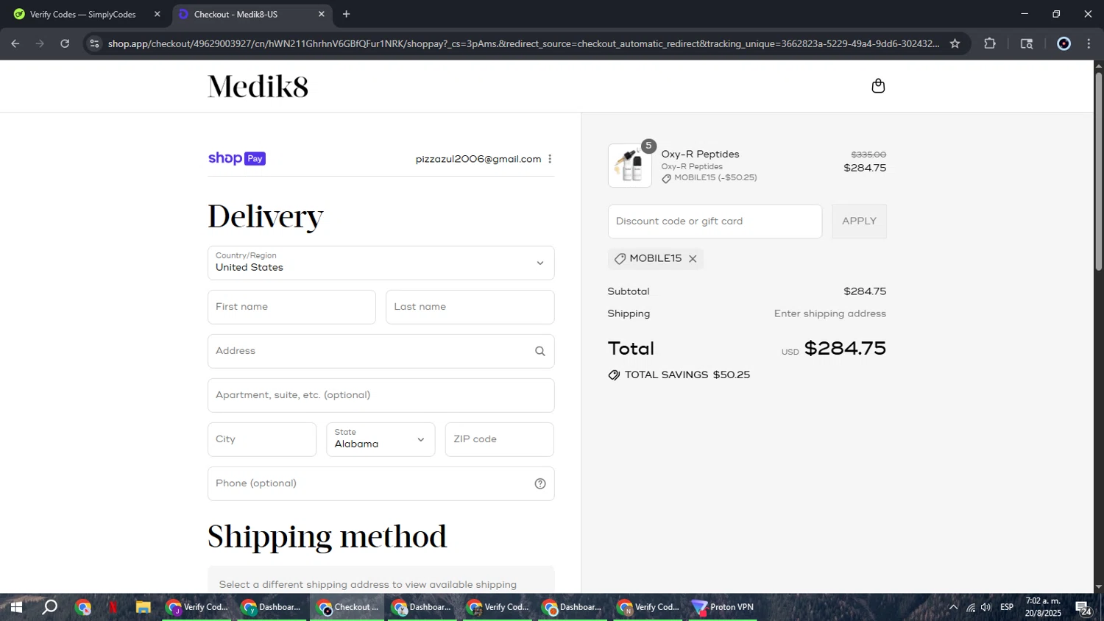1104x621 pixels.
Task: Click the Oxy-R Peptides product thumbnail
Action: click(630, 166)
